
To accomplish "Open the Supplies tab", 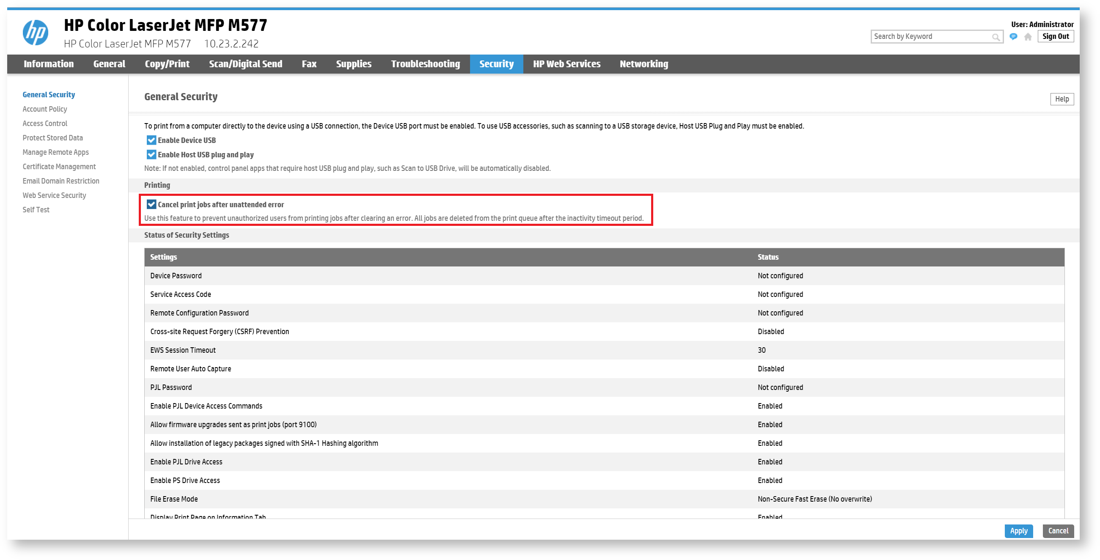I will 354,64.
